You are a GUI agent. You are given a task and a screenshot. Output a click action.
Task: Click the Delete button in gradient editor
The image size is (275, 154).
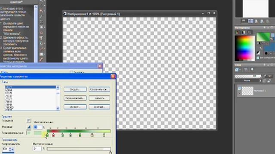(x=99, y=98)
